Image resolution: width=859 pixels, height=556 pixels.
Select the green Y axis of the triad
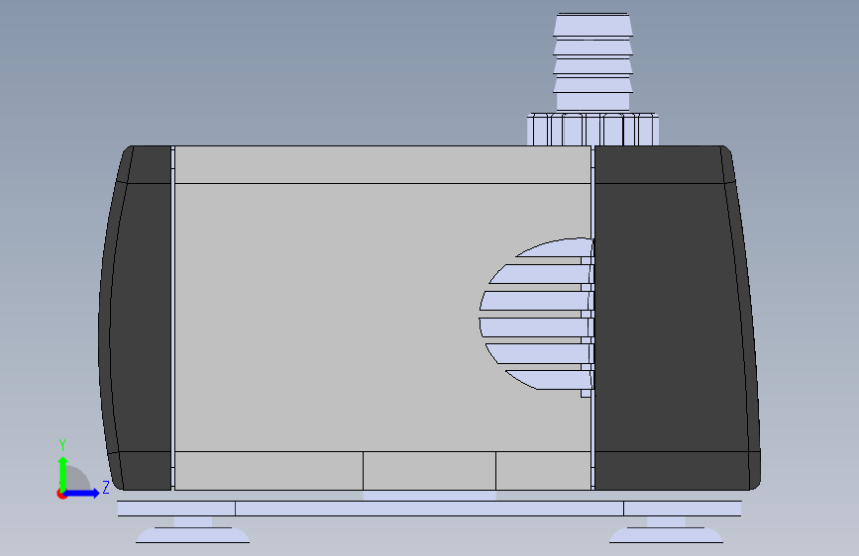click(x=63, y=474)
